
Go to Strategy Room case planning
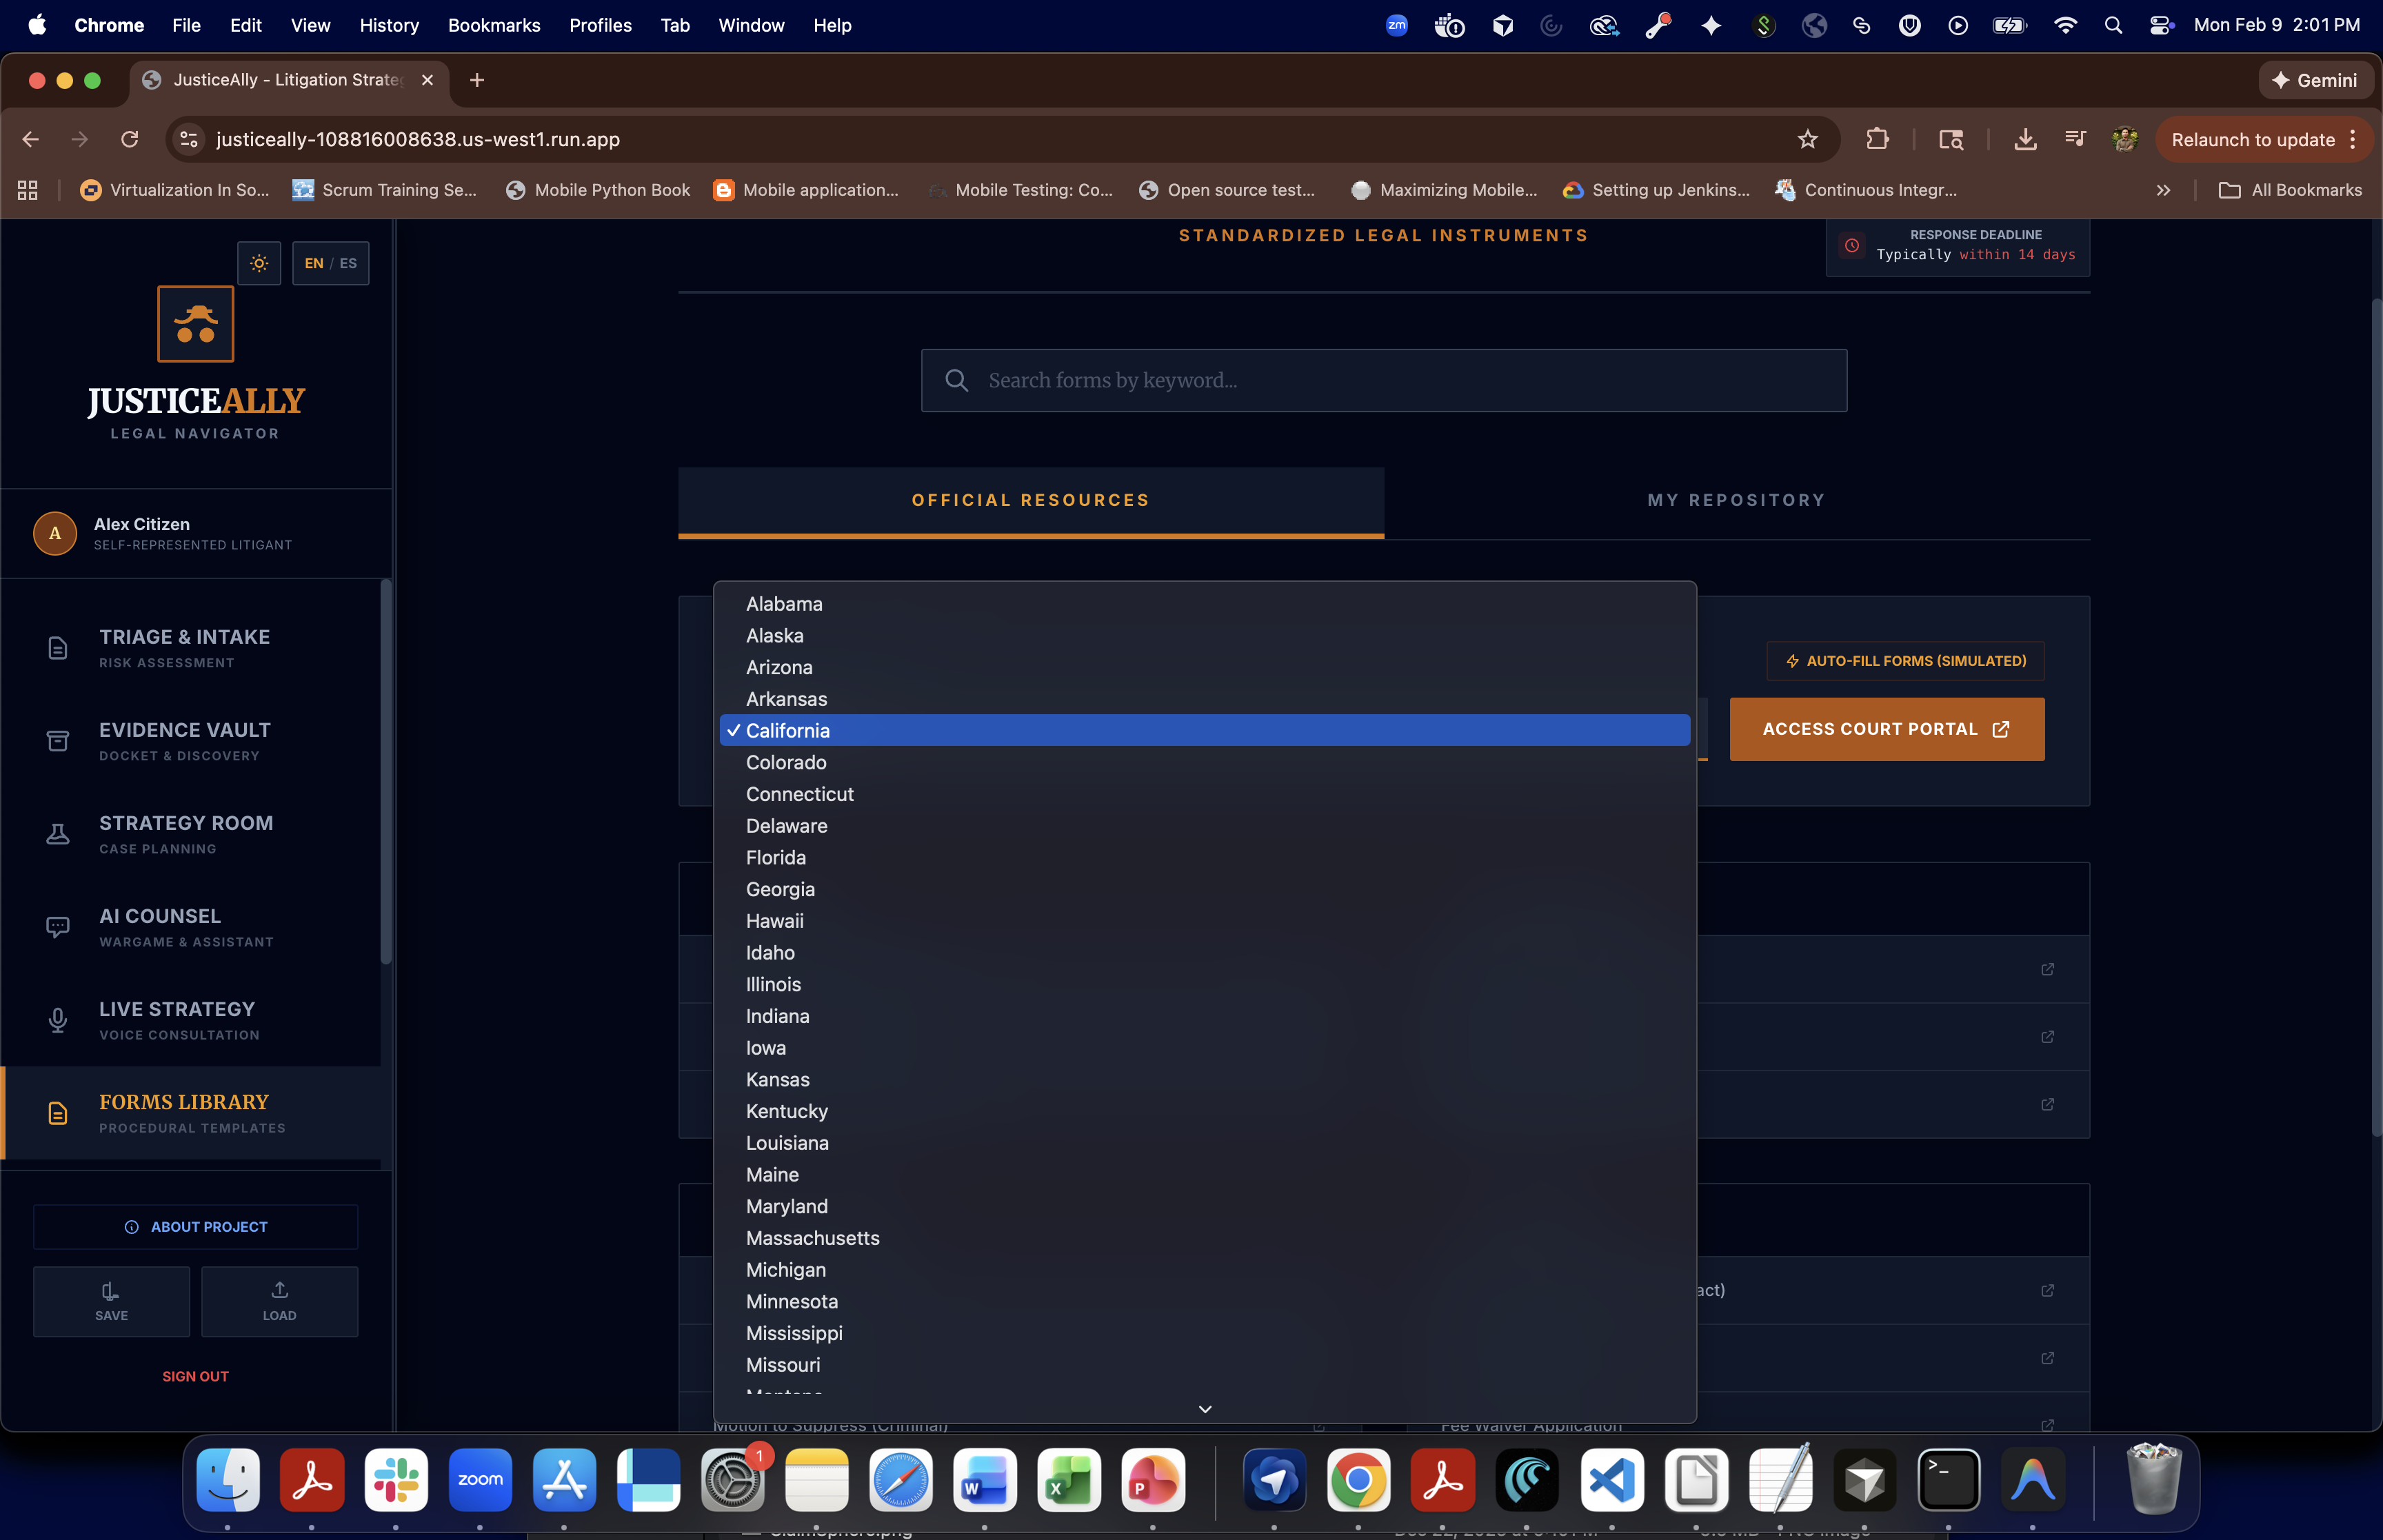click(x=185, y=834)
